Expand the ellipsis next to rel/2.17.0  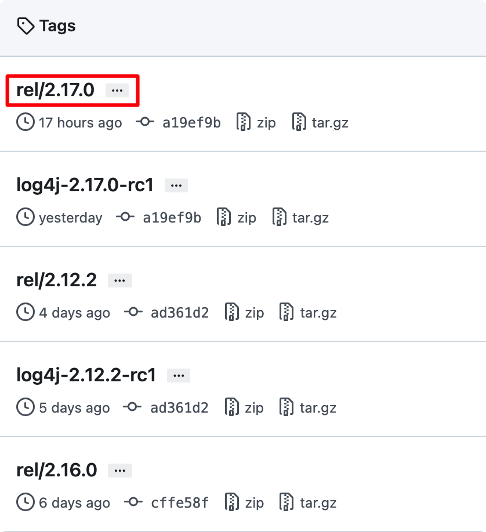tap(117, 90)
